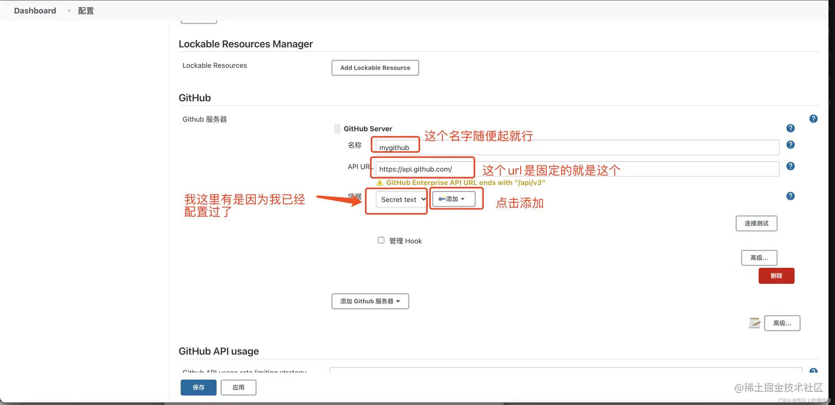
Task: Focus the 名称 field containing mygithub
Action: pos(577,147)
